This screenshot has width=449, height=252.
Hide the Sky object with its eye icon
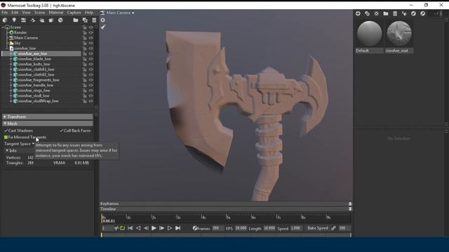[x=91, y=43]
